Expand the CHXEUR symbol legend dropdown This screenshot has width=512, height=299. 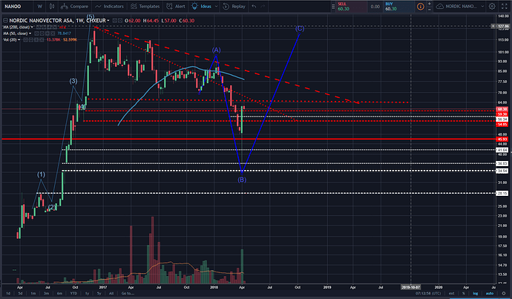(108, 21)
